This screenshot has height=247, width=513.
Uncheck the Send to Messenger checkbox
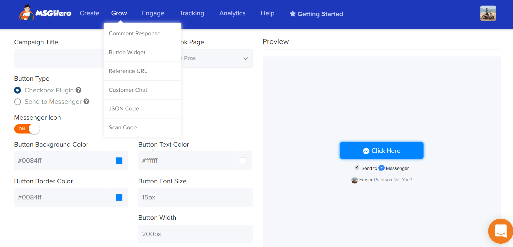357,167
